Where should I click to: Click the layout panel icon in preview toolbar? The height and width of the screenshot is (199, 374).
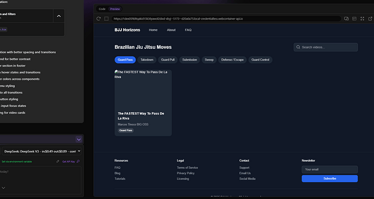coord(354,18)
